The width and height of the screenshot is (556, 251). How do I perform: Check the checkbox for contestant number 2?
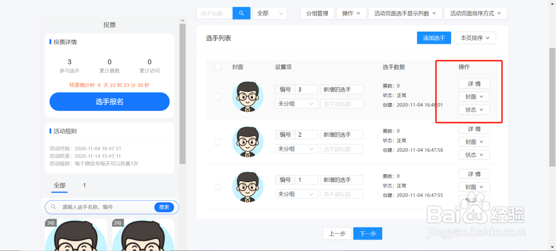(x=217, y=142)
